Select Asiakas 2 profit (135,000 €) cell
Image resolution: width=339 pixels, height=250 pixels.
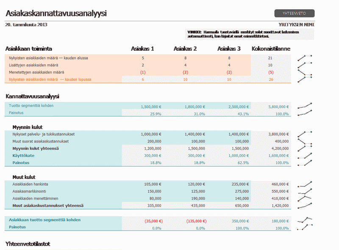196,221
